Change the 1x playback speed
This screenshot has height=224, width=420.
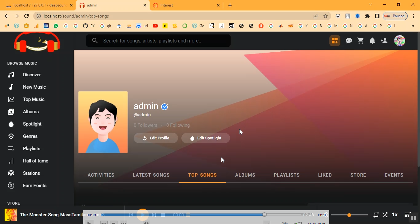click(x=395, y=215)
